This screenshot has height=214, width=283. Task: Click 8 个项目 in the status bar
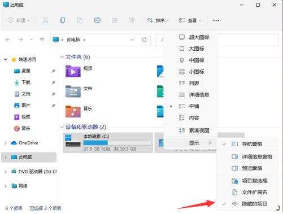[14, 208]
